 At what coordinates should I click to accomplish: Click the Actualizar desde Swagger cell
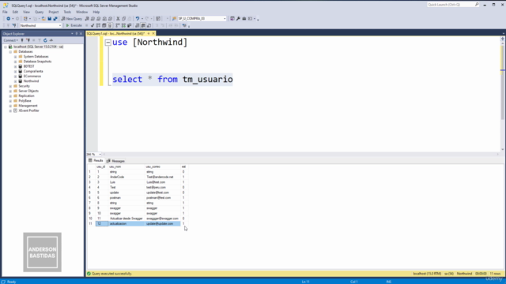pos(126,219)
